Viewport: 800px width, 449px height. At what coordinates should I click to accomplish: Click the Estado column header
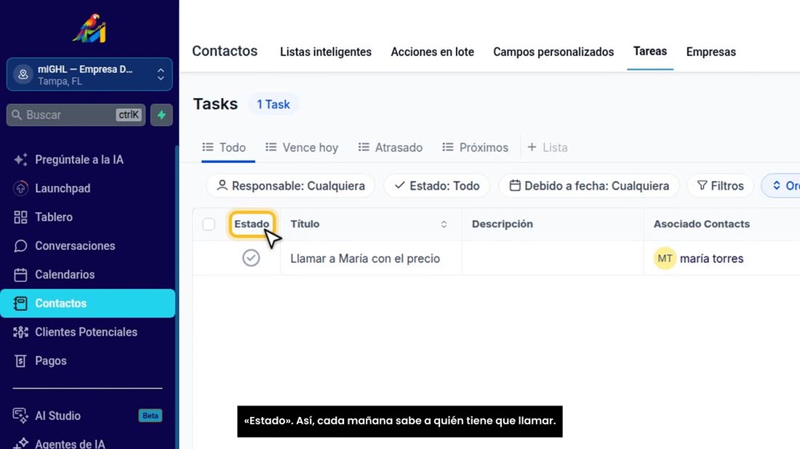pos(252,224)
